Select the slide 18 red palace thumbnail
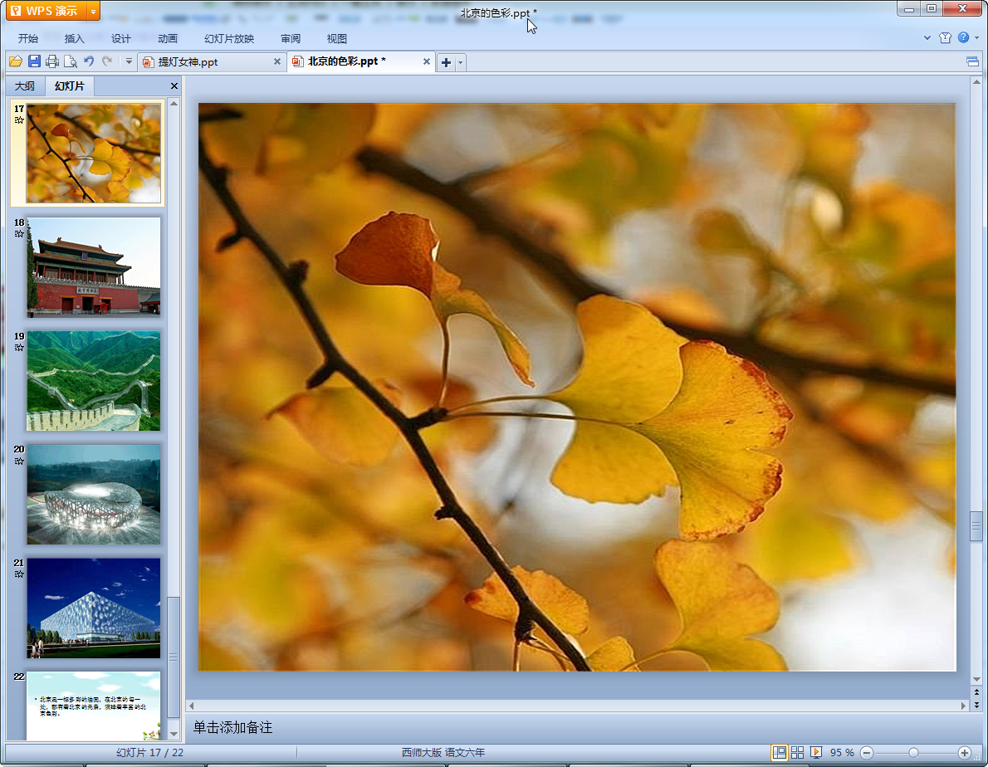Viewport: 988px width, 767px height. point(93,266)
